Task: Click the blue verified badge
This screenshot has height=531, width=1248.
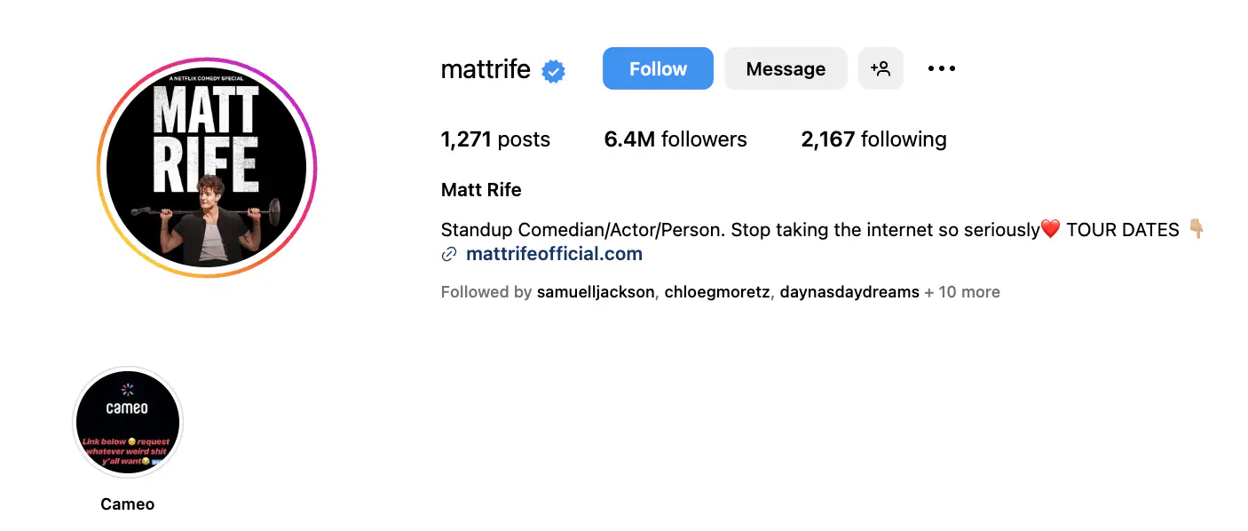Action: pyautogui.click(x=554, y=71)
